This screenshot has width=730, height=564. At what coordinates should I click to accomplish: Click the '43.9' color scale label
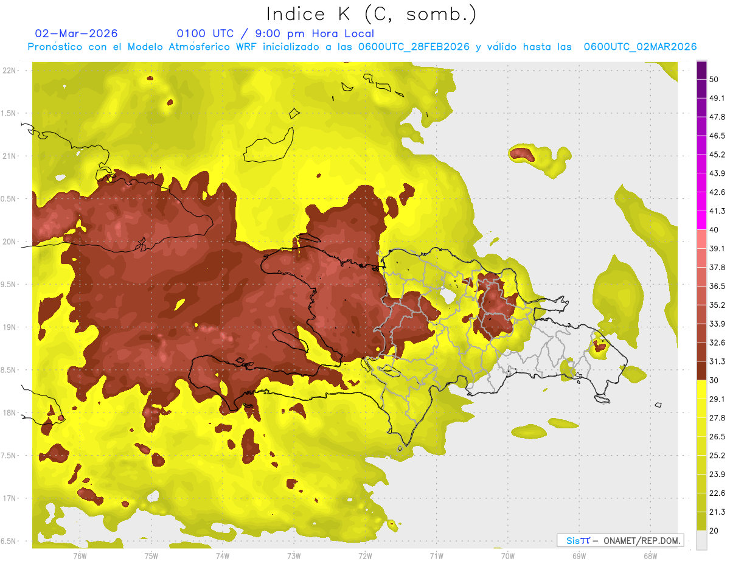pos(717,173)
